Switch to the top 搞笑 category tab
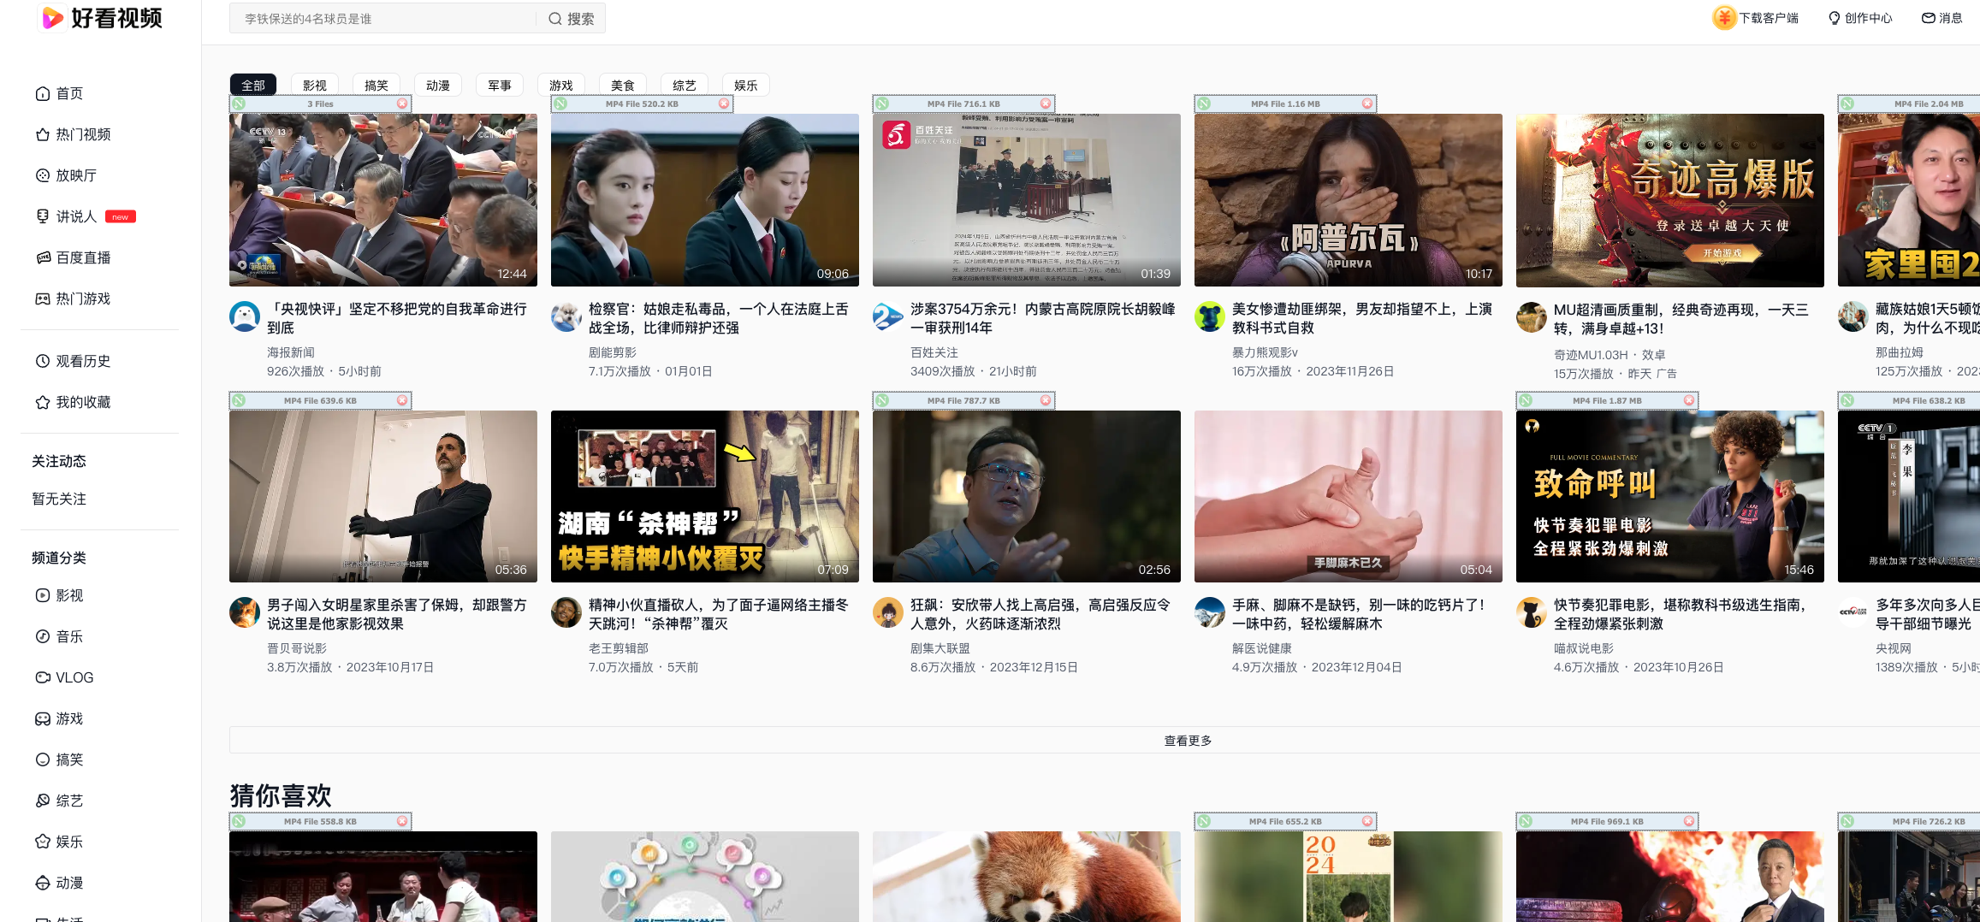 click(376, 86)
